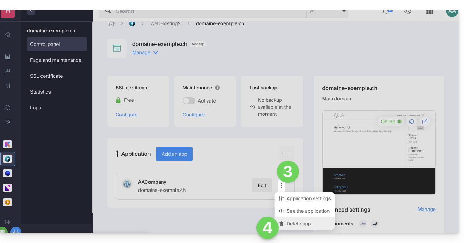
Task: Click the Maintenance info icon
Action: (217, 88)
